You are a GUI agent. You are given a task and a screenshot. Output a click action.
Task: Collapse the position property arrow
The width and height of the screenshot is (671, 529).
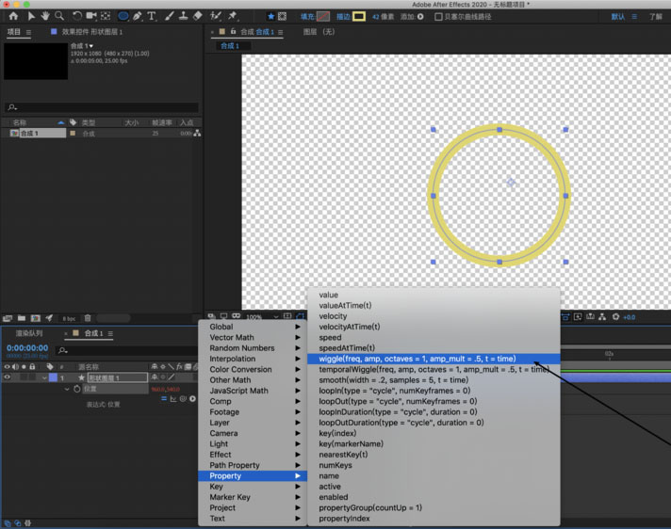tap(67, 389)
